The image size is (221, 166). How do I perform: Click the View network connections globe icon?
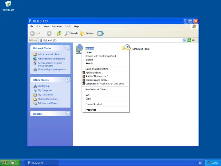click(35, 58)
